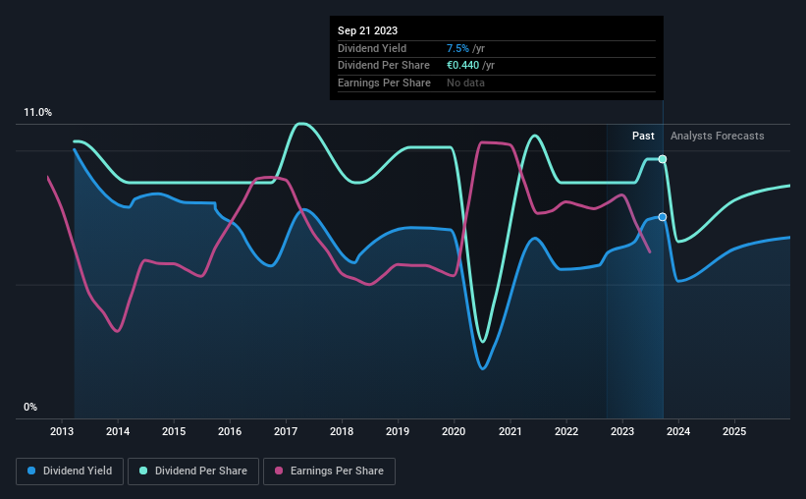Click the 2021 axis label

pyautogui.click(x=510, y=431)
